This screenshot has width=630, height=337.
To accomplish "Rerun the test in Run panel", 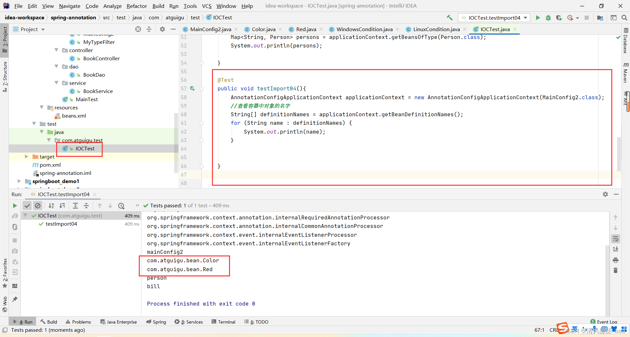I will 15,206.
